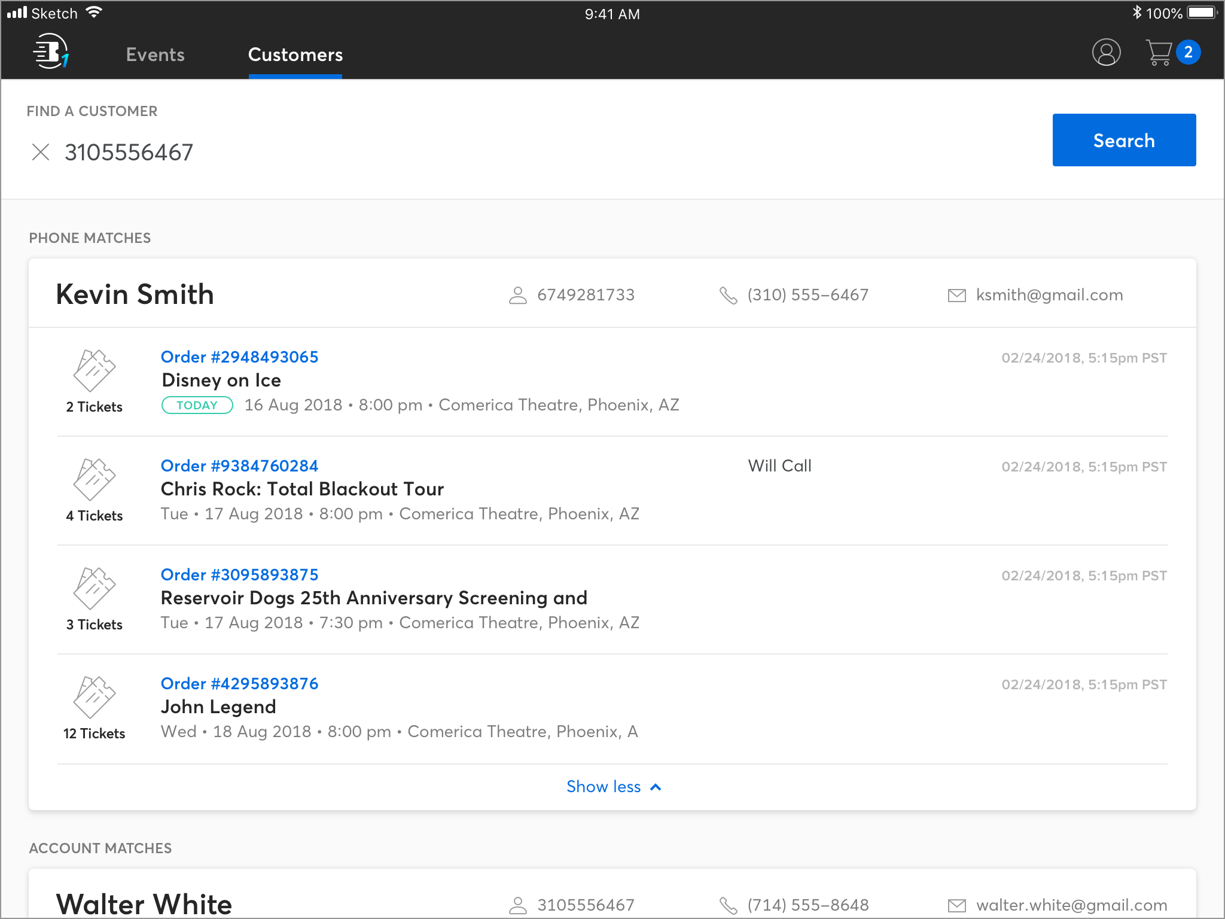Image resolution: width=1225 pixels, height=919 pixels.
Task: Select the Customers tab
Action: (x=295, y=54)
